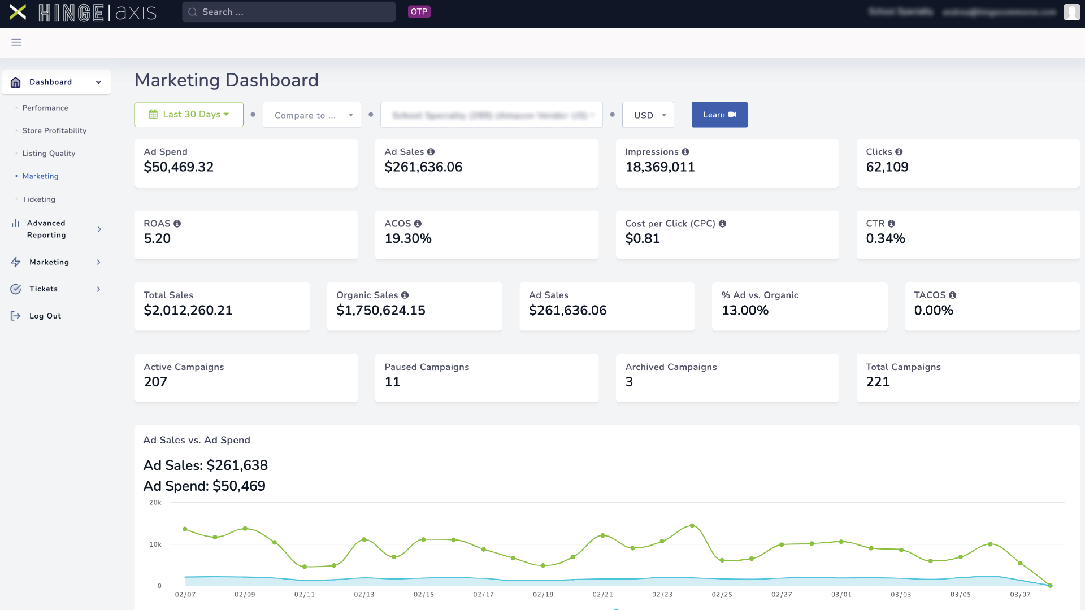
Task: Click the Tickets checkmark icon
Action: tap(16, 289)
